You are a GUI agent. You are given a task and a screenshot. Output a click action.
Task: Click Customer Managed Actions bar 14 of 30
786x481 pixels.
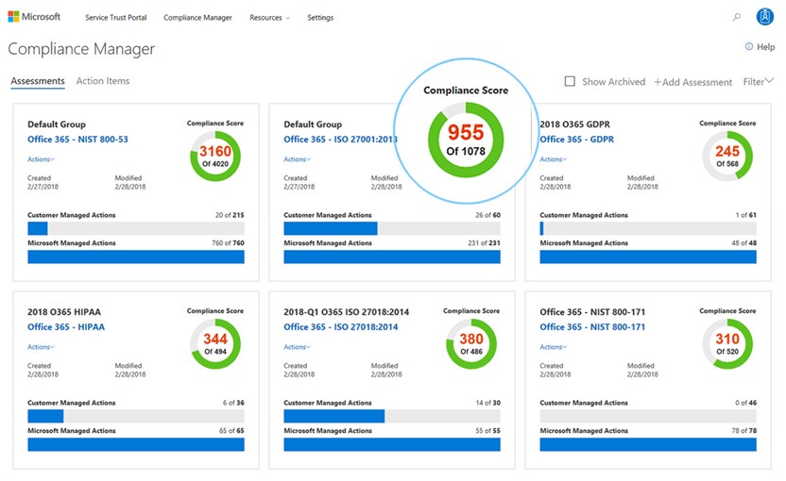click(x=392, y=416)
